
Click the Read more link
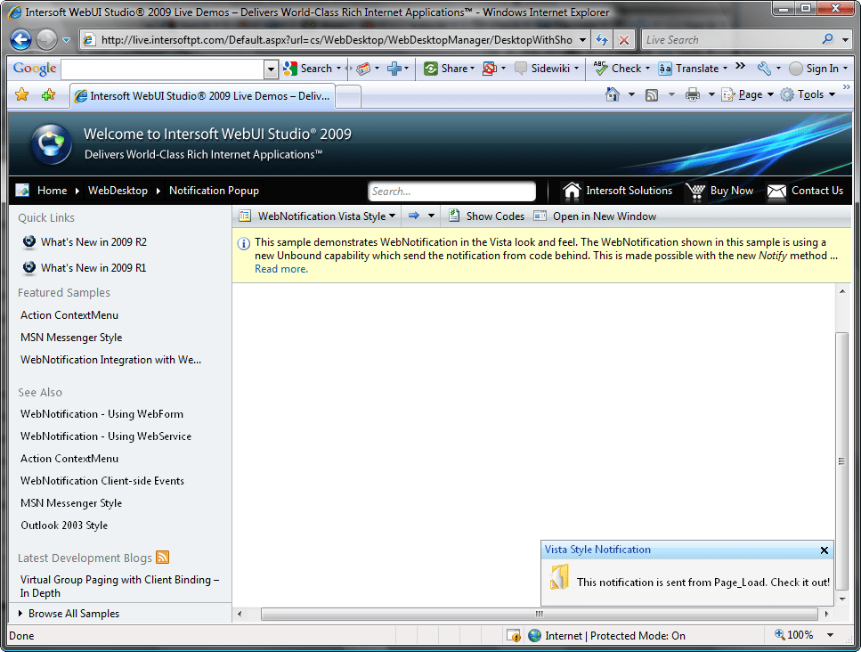coord(280,268)
